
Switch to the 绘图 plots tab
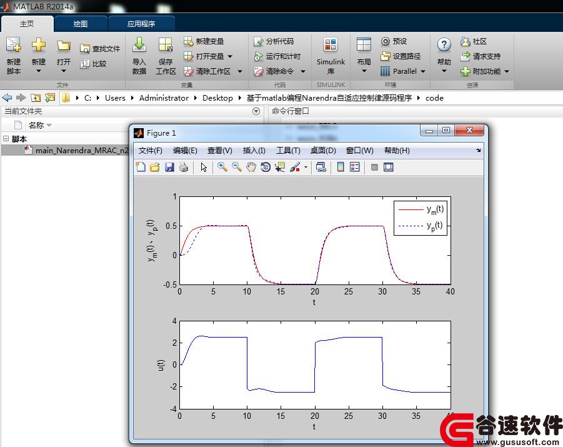(x=81, y=24)
